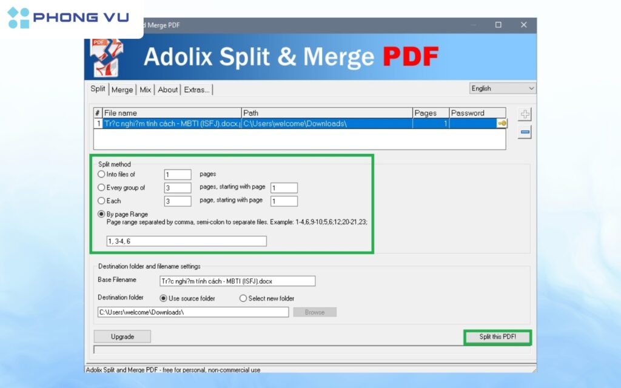
Task: Choose the 'Each' split option
Action: click(x=101, y=201)
